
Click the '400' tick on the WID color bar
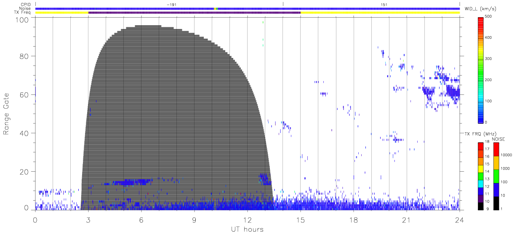tap(489, 38)
